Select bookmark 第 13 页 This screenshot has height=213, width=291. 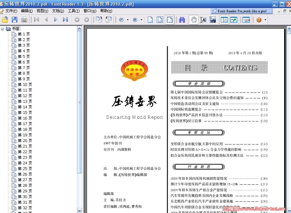point(25,102)
